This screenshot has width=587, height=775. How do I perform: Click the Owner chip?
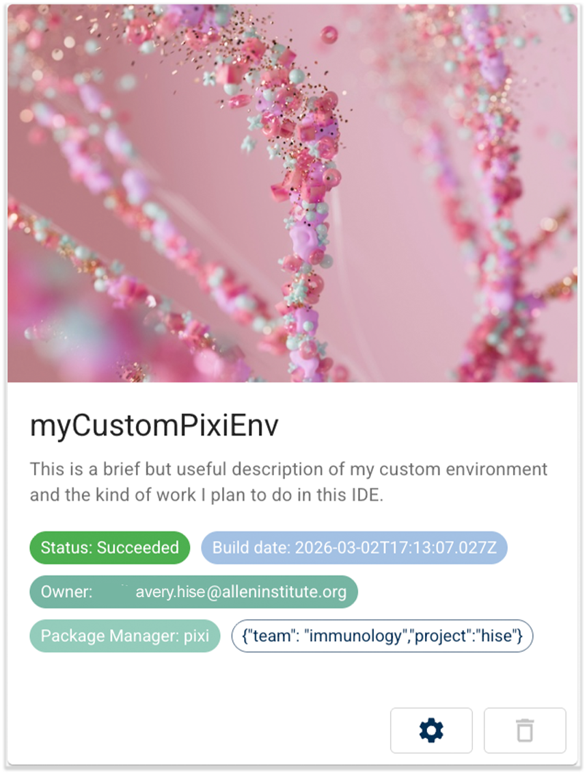point(193,592)
